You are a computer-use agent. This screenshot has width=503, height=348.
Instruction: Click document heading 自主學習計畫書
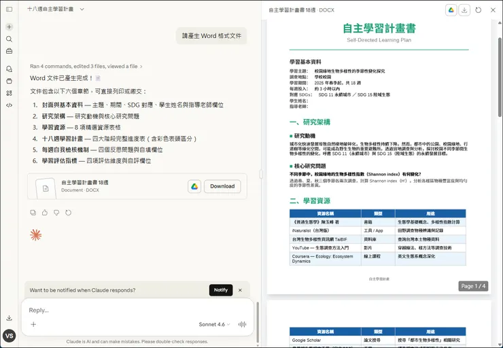pos(379,29)
